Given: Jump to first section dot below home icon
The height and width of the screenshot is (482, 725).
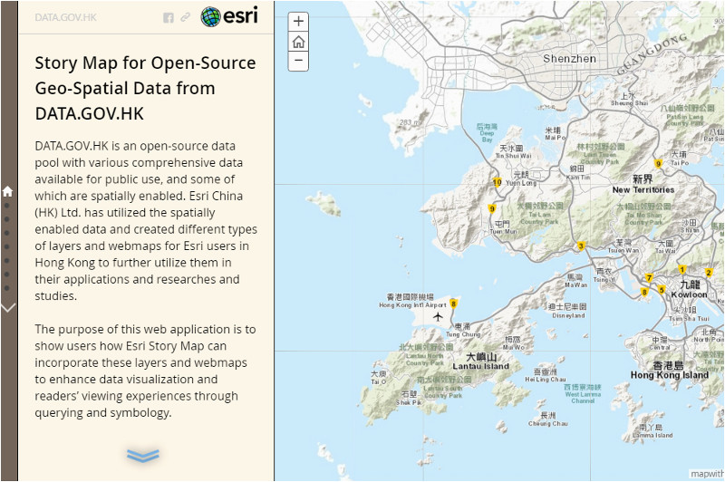Looking at the screenshot, I should (7, 205).
